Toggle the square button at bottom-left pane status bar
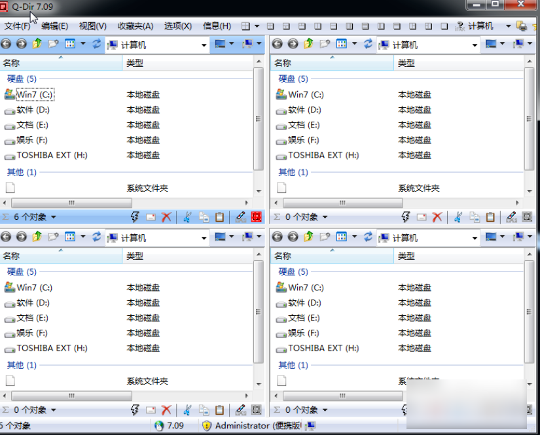The height and width of the screenshot is (435, 540). pos(257,410)
